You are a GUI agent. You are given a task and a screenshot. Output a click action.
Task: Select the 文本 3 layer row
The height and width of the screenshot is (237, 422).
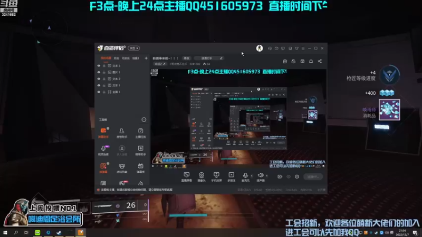pyautogui.click(x=122, y=65)
